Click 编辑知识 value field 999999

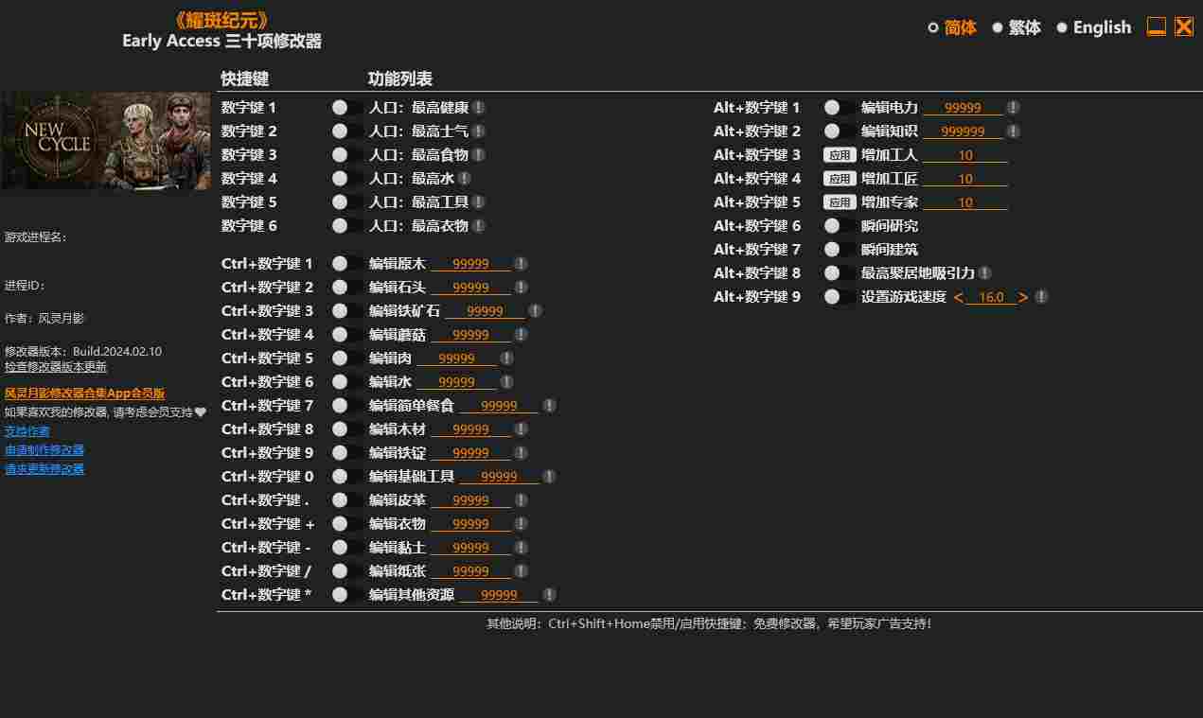point(964,131)
